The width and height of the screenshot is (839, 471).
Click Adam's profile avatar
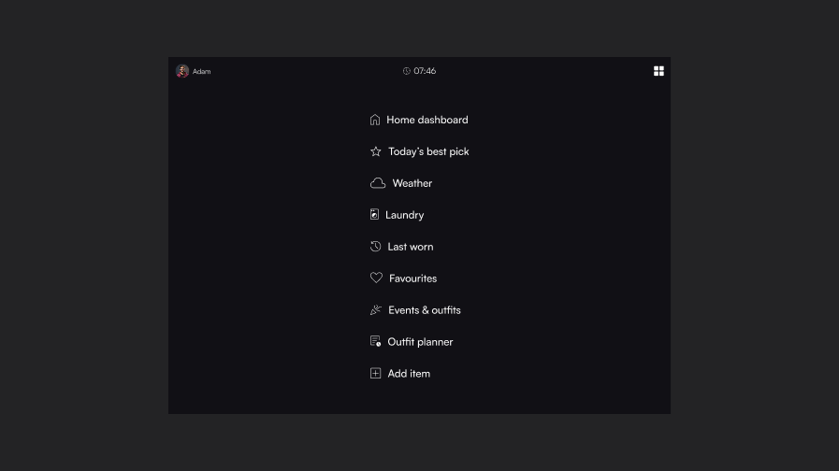click(x=182, y=71)
